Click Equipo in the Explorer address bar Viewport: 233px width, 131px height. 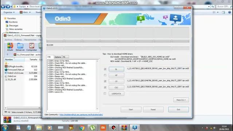(x=23, y=7)
